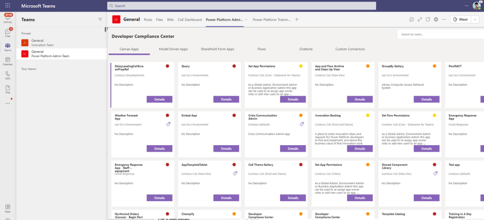This screenshot has height=220, width=484.
Task: Open Settings and more ellipsis in title bar
Action: (x=467, y=6)
